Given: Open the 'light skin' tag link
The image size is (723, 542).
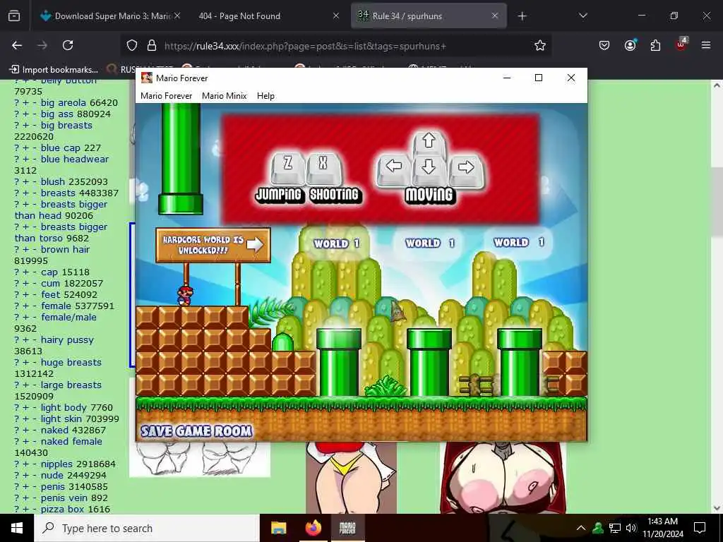Looking at the screenshot, I should [x=62, y=419].
